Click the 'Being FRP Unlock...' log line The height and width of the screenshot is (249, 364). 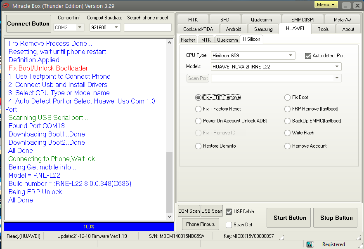(x=38, y=192)
